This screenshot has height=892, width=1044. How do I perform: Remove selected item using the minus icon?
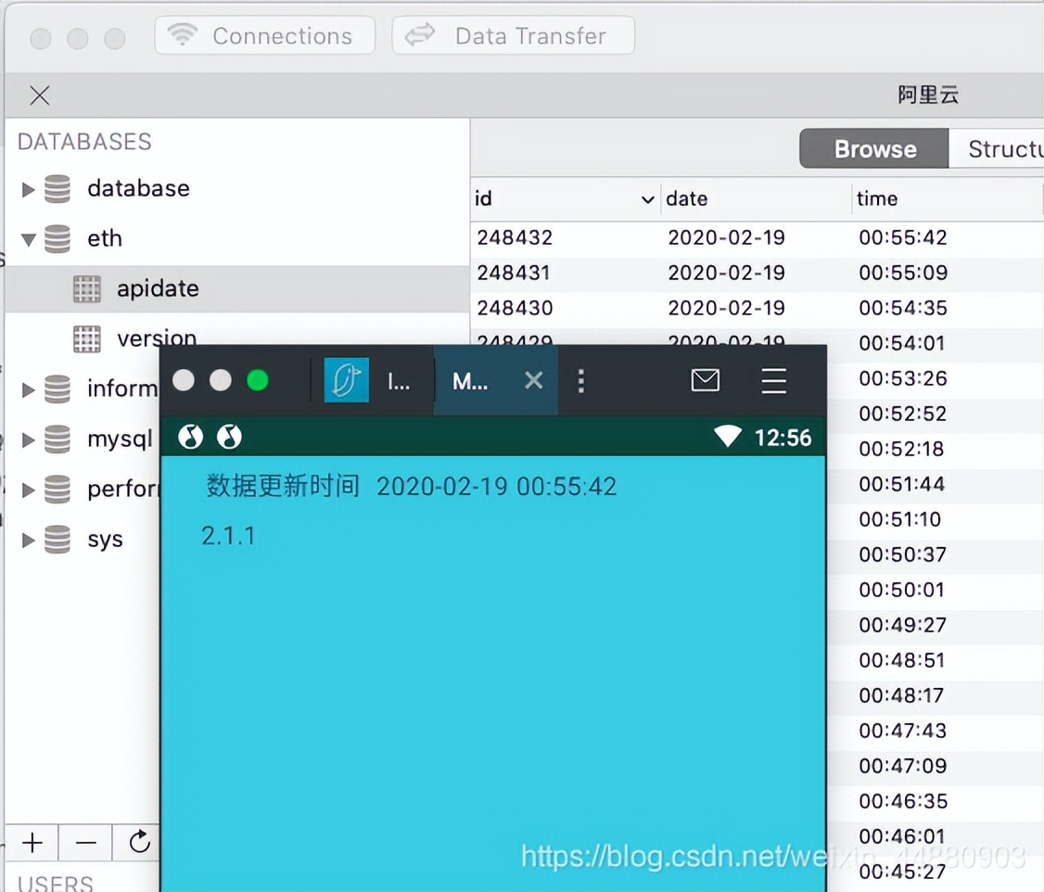tap(85, 843)
